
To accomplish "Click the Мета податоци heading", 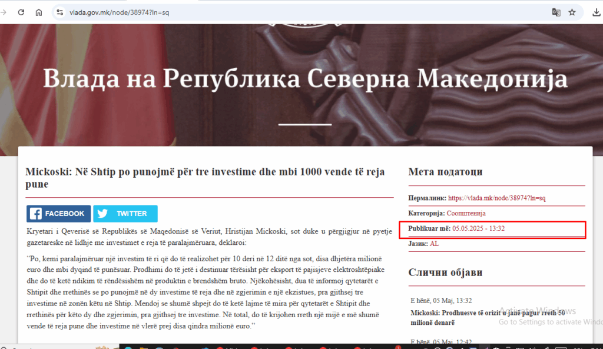I will coord(445,171).
